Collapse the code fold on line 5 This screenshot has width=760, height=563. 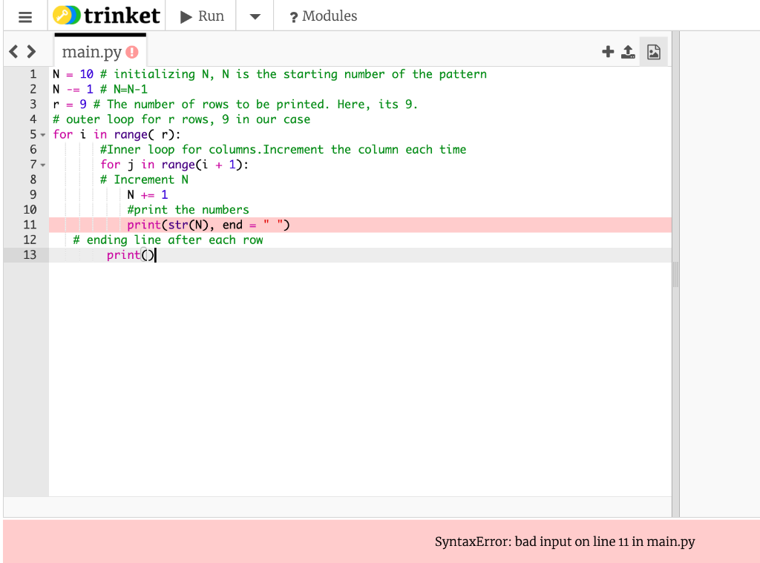tap(43, 135)
